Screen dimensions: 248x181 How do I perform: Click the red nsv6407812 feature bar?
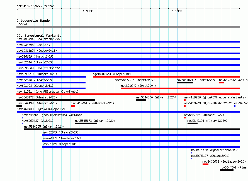pyautogui.click(x=222, y=83)
